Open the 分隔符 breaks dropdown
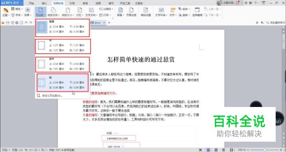 point(106,9)
